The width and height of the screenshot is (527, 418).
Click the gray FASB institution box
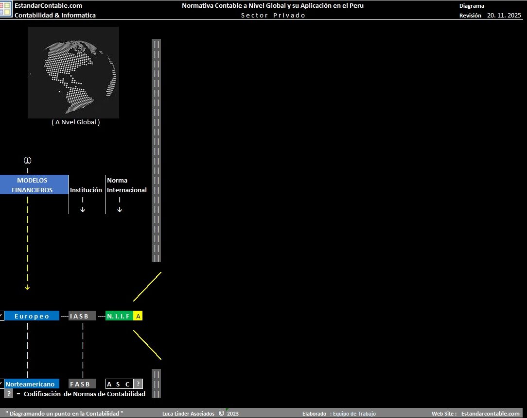click(x=82, y=384)
